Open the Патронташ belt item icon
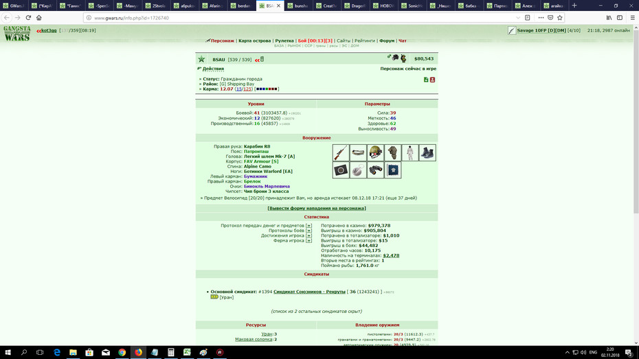 [358, 152]
